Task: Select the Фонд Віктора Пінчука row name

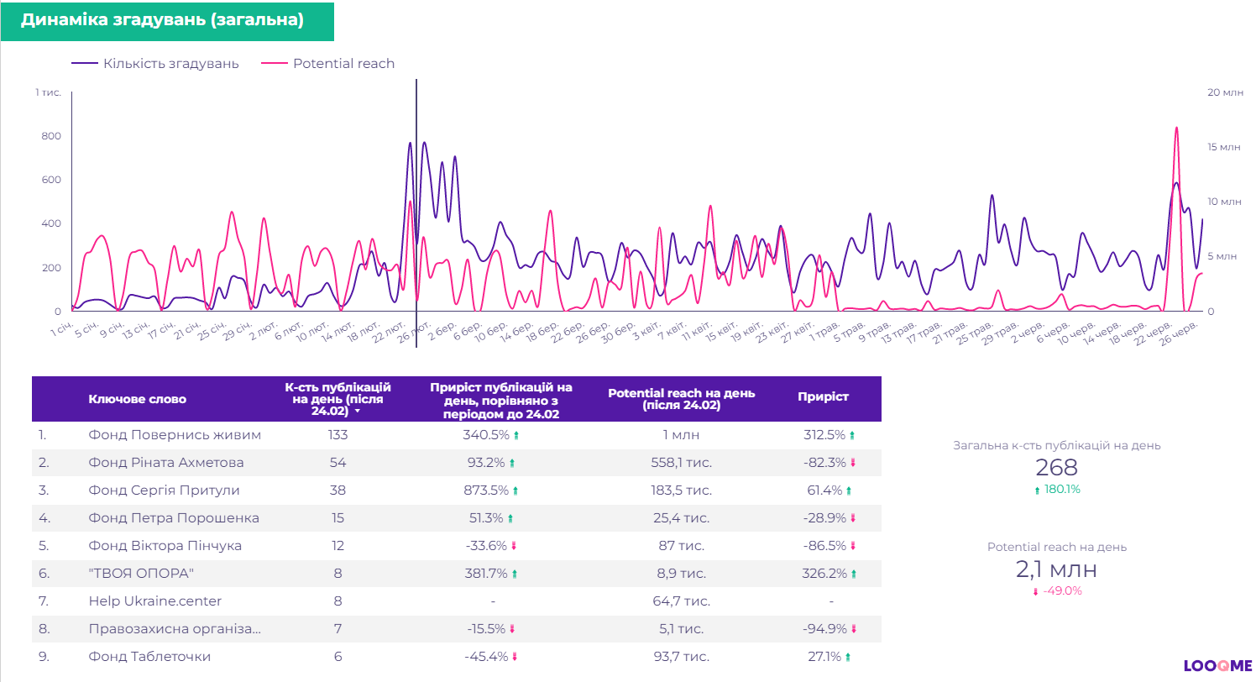Action: [x=165, y=546]
